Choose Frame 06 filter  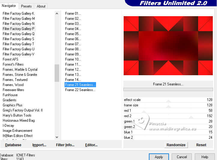point(73,39)
